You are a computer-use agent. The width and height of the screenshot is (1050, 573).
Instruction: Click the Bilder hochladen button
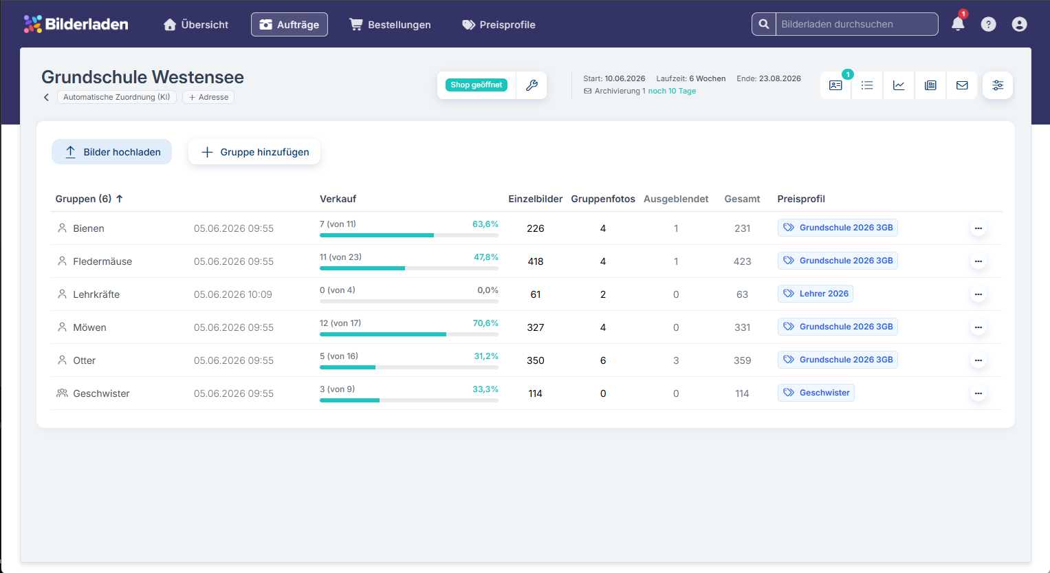point(111,152)
